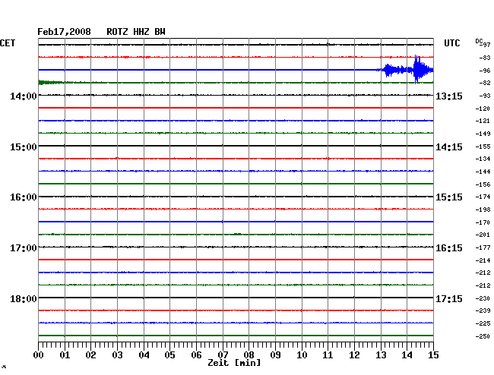Click the DC offset value '-170'
The image size is (494, 375).
(483, 222)
